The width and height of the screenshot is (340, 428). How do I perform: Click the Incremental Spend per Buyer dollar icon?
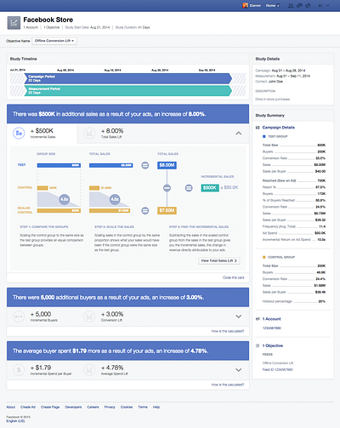(x=19, y=370)
